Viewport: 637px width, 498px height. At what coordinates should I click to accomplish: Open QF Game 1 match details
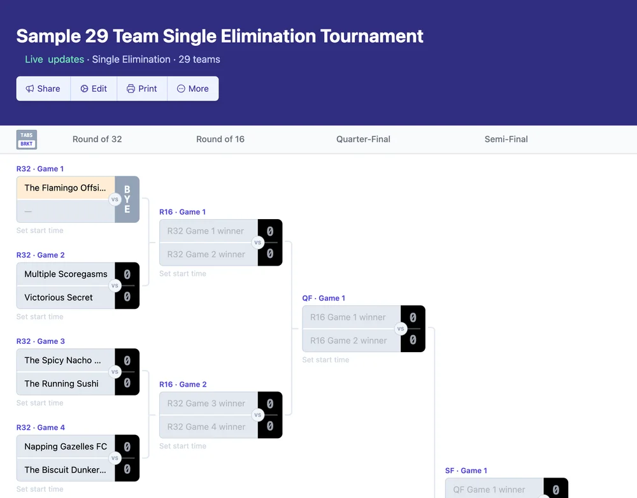[324, 298]
